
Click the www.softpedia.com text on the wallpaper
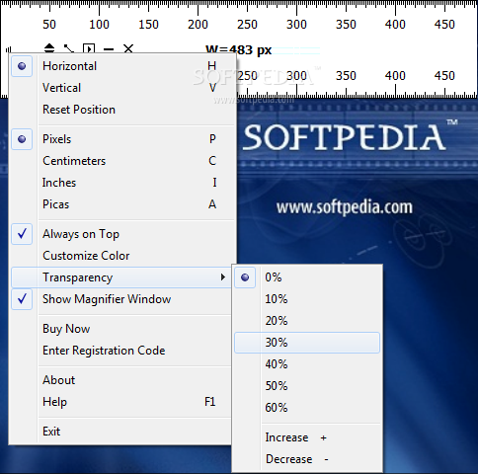[344, 207]
